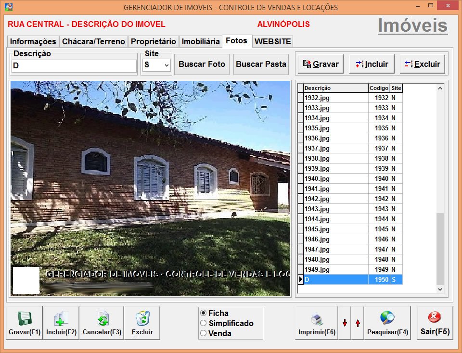This screenshot has width=462, height=353.
Task: Click the Buscar Pasta button
Action: 261,64
